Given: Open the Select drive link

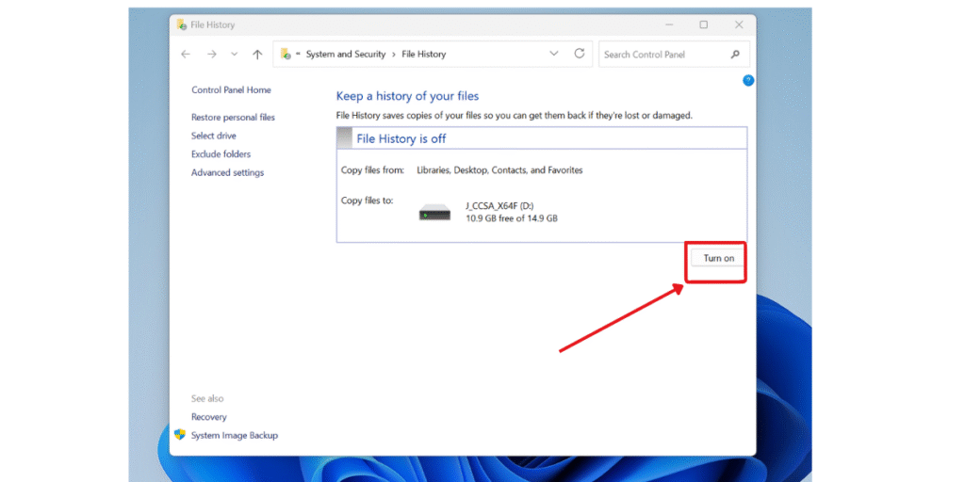Looking at the screenshot, I should click(214, 136).
